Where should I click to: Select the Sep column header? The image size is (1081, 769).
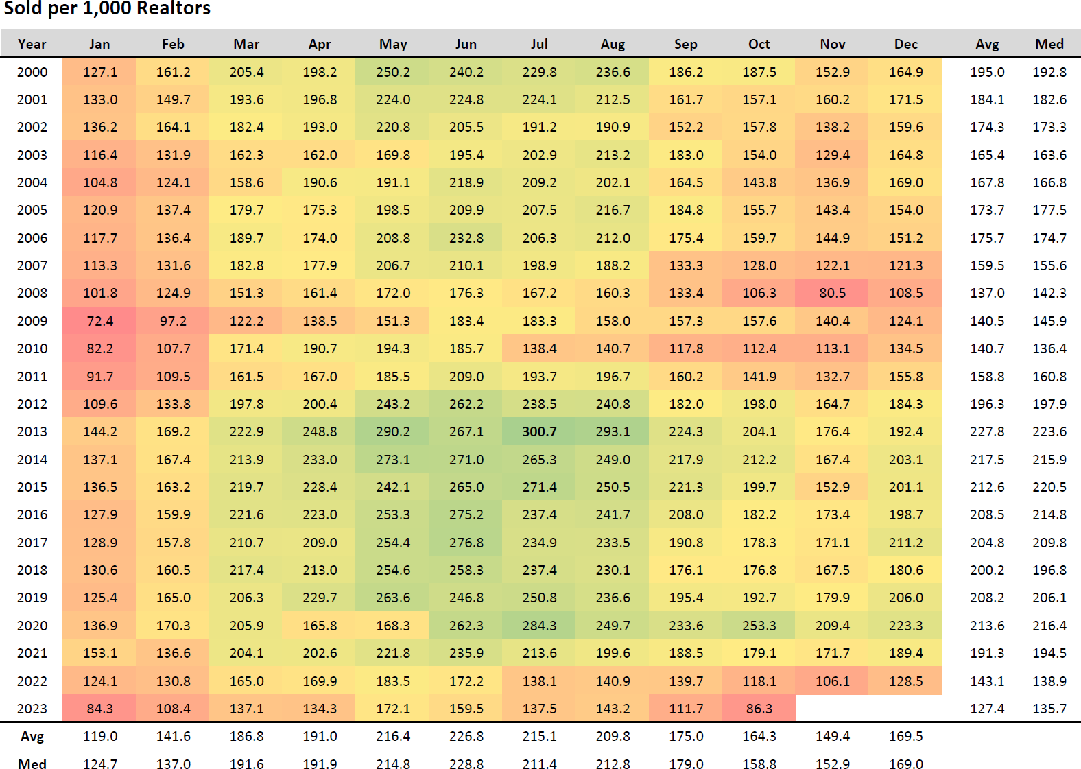pos(685,44)
